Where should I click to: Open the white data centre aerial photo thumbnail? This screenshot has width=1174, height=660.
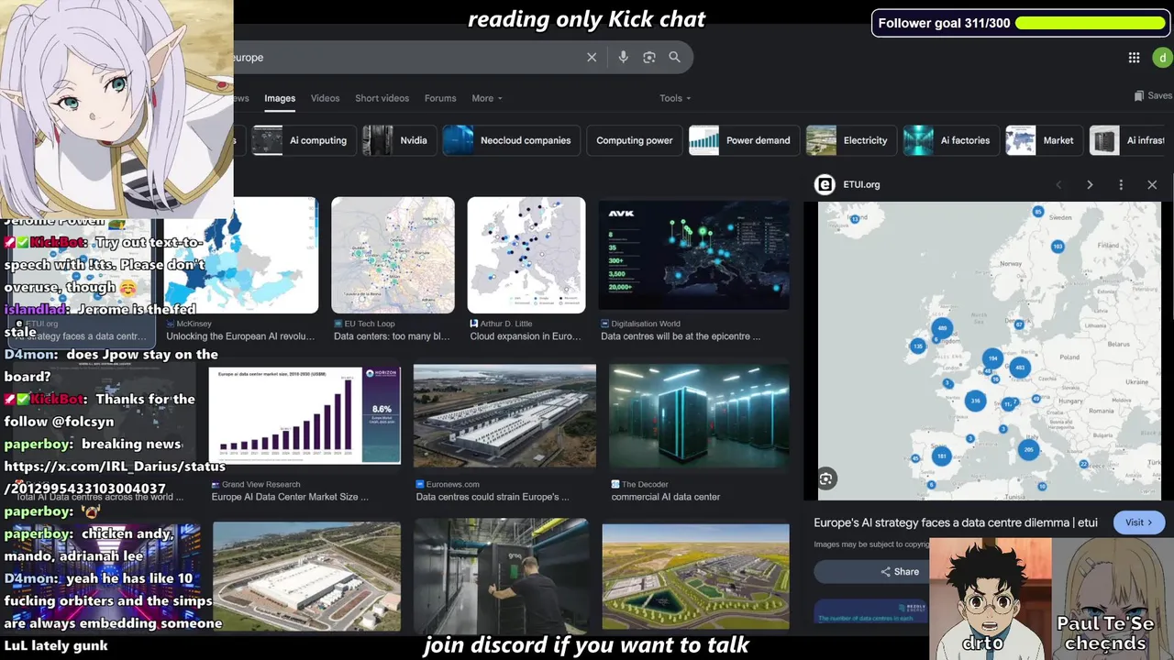coord(306,576)
